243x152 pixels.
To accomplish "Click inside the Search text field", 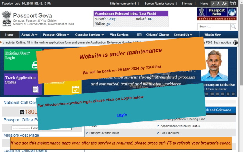I will [214, 27].
